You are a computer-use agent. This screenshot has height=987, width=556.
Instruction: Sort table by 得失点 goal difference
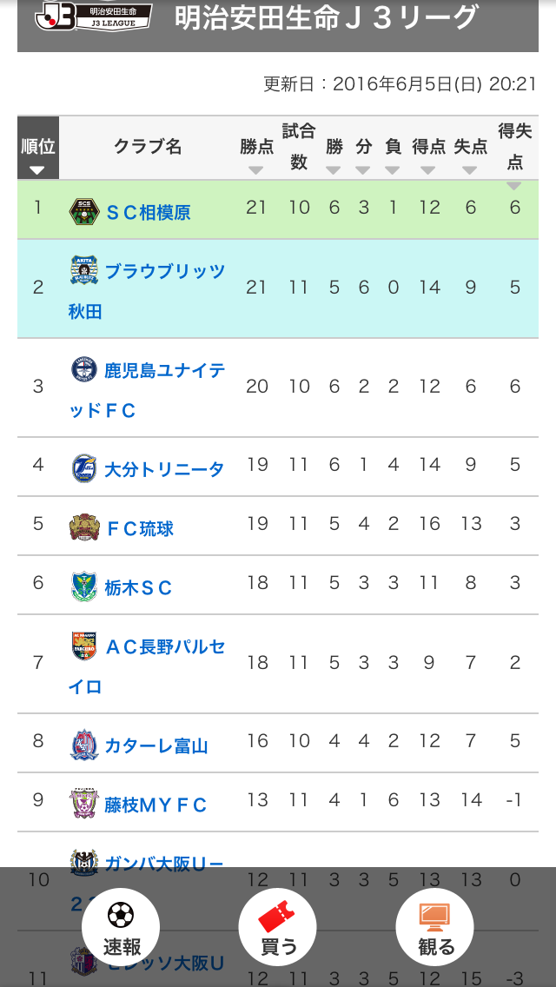pyautogui.click(x=514, y=148)
